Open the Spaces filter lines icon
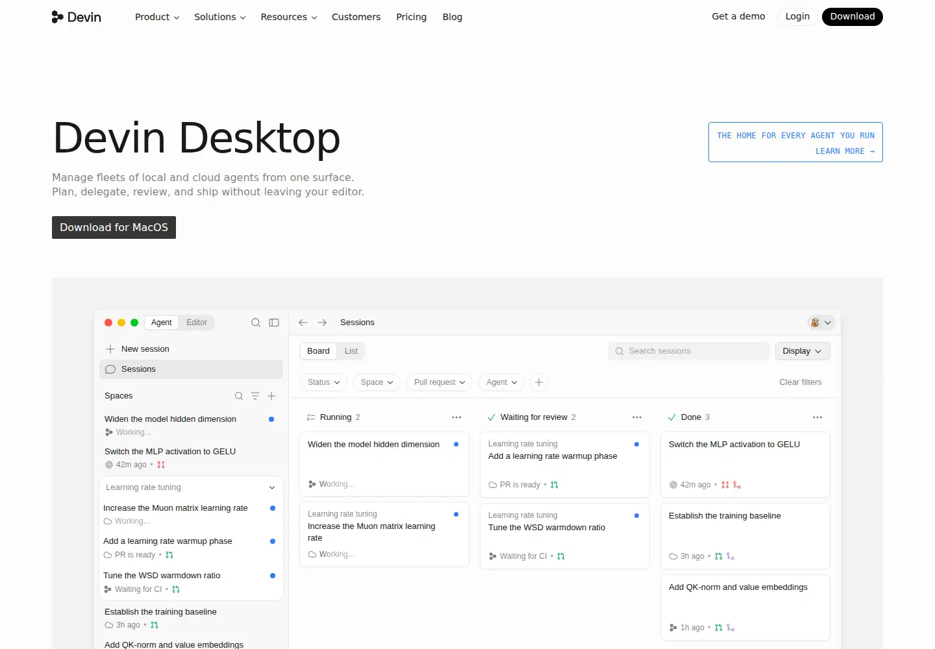The height and width of the screenshot is (649, 935). point(255,396)
